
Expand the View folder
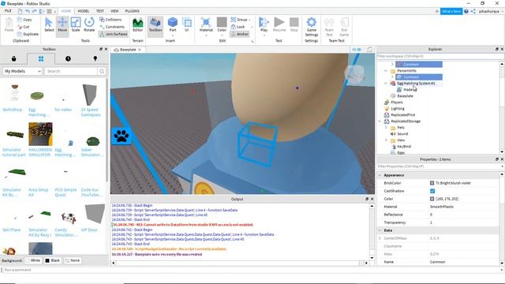pos(386,140)
